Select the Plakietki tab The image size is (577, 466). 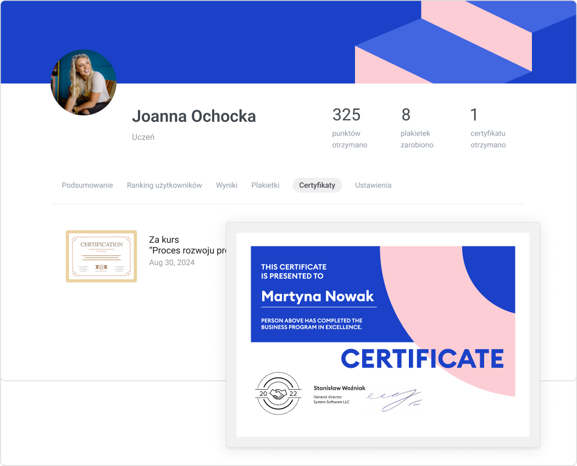[x=265, y=185]
